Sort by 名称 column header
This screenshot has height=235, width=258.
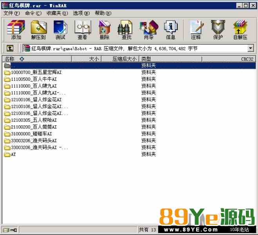37,59
